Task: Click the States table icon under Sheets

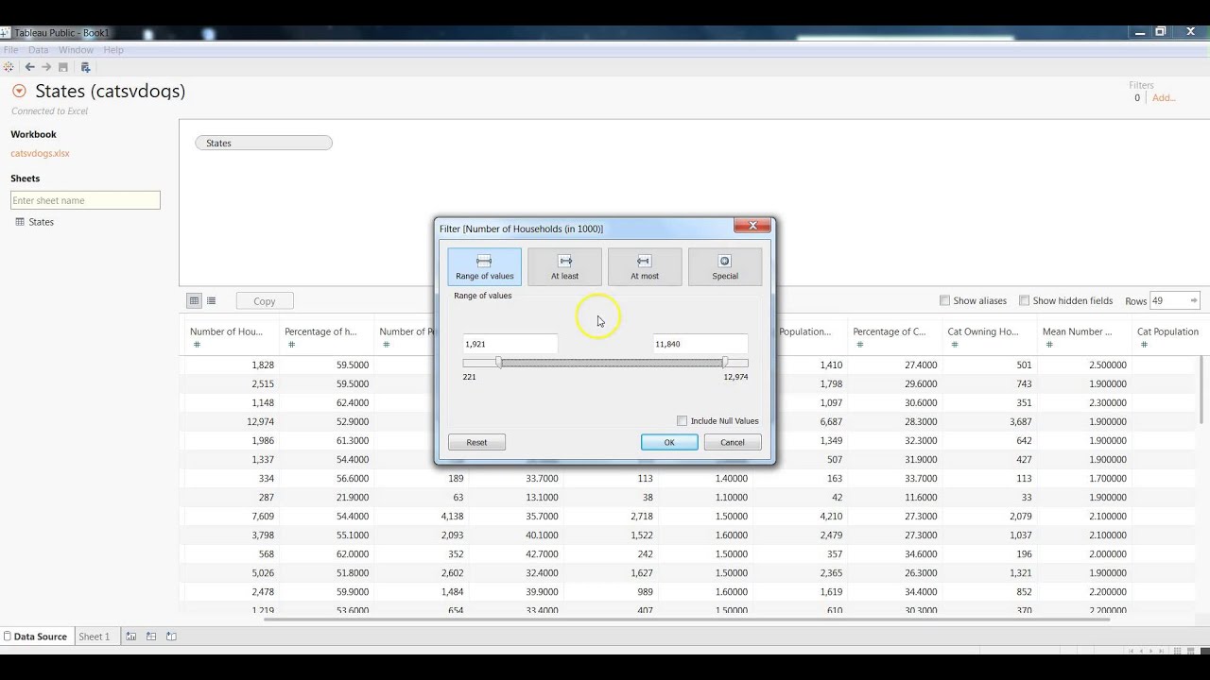Action: pyautogui.click(x=20, y=222)
